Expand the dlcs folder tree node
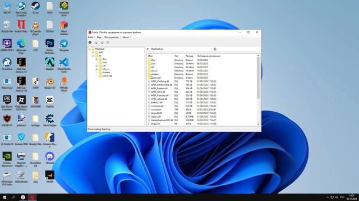This screenshot has width=359, height=201. coord(96,59)
